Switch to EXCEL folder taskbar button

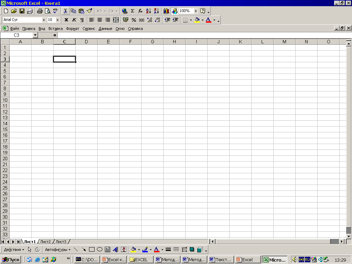(141, 260)
